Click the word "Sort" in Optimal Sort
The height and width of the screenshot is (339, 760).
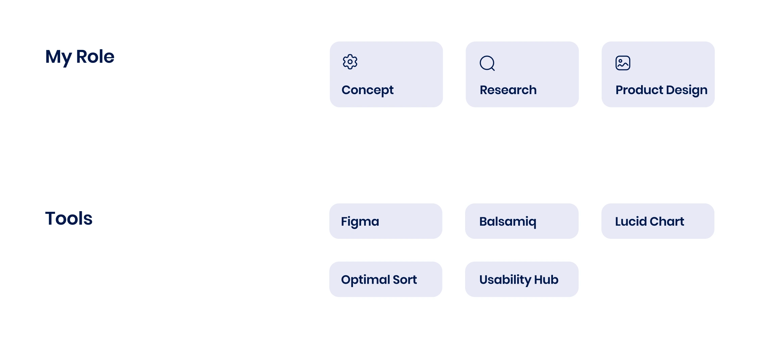(405, 280)
